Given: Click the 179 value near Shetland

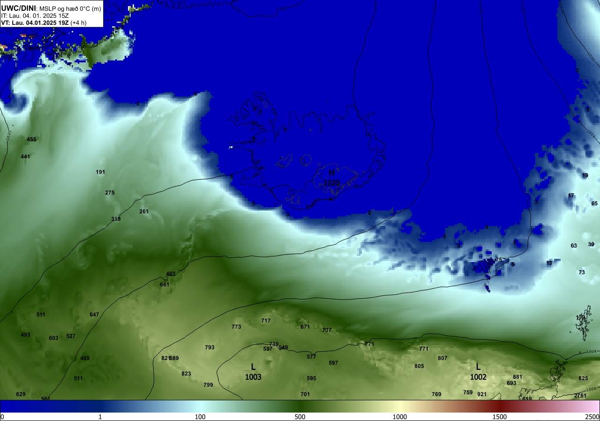Looking at the screenshot, I should 581,318.
